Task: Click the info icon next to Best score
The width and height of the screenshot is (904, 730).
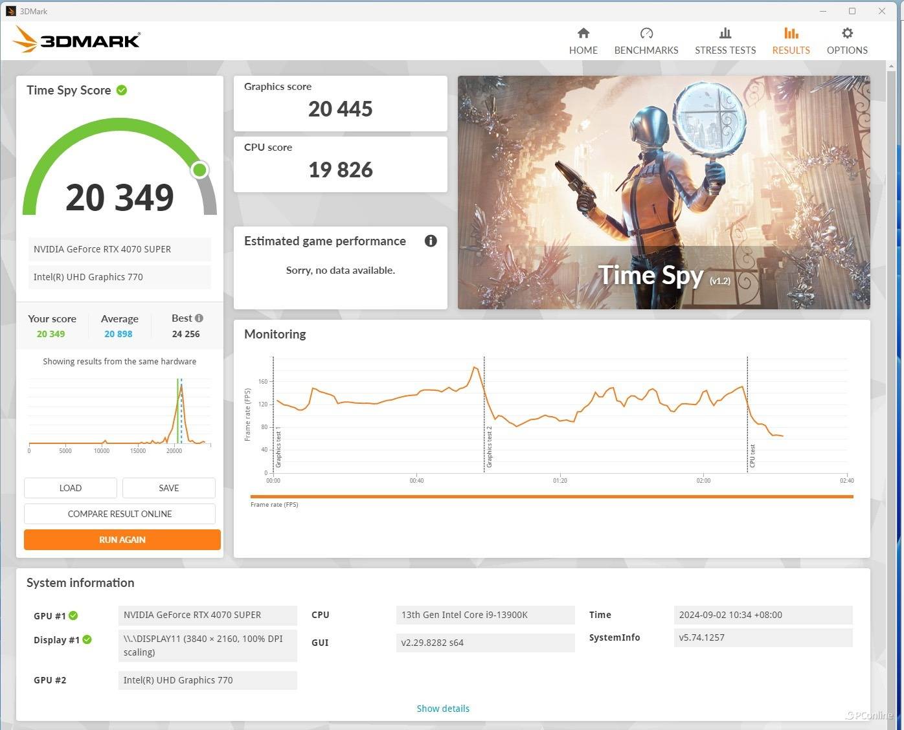Action: (x=199, y=318)
